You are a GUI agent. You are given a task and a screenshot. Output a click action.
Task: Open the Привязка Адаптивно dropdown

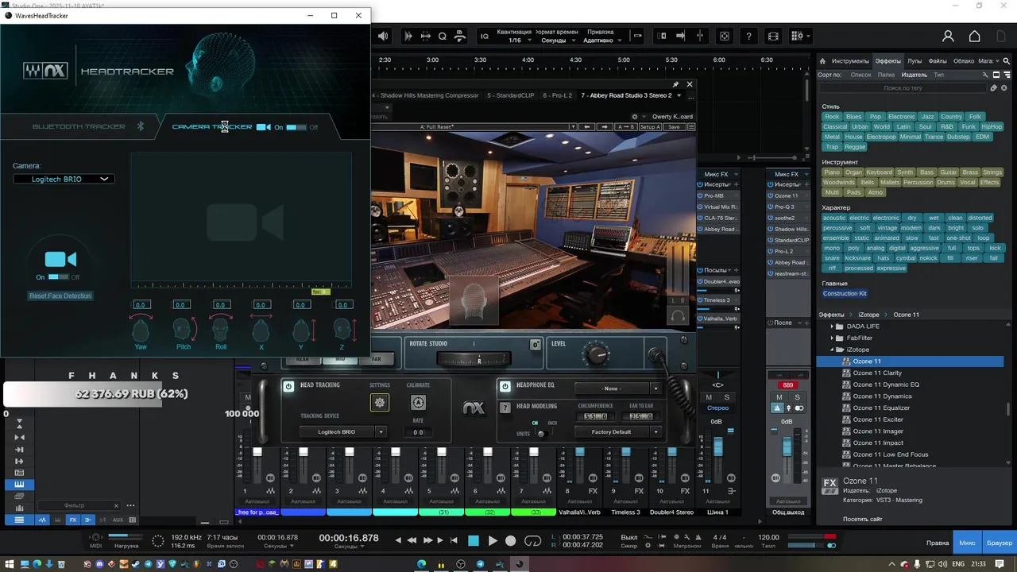coord(602,41)
